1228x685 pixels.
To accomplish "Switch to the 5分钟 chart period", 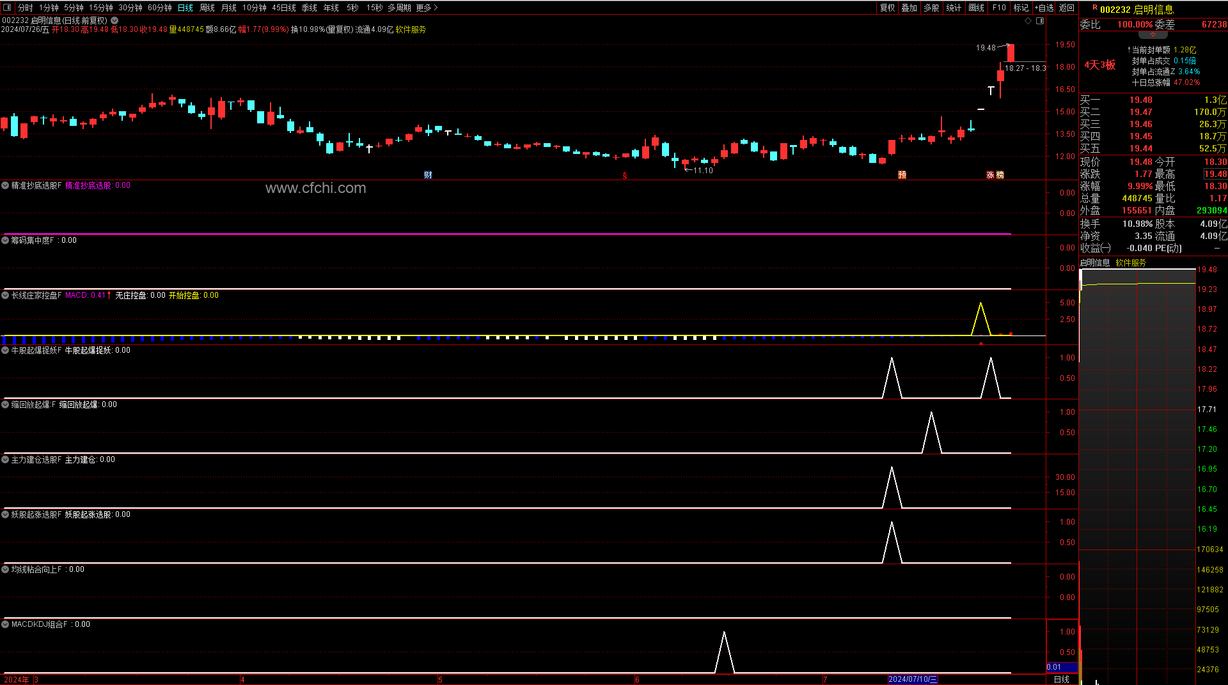I will coord(74,8).
